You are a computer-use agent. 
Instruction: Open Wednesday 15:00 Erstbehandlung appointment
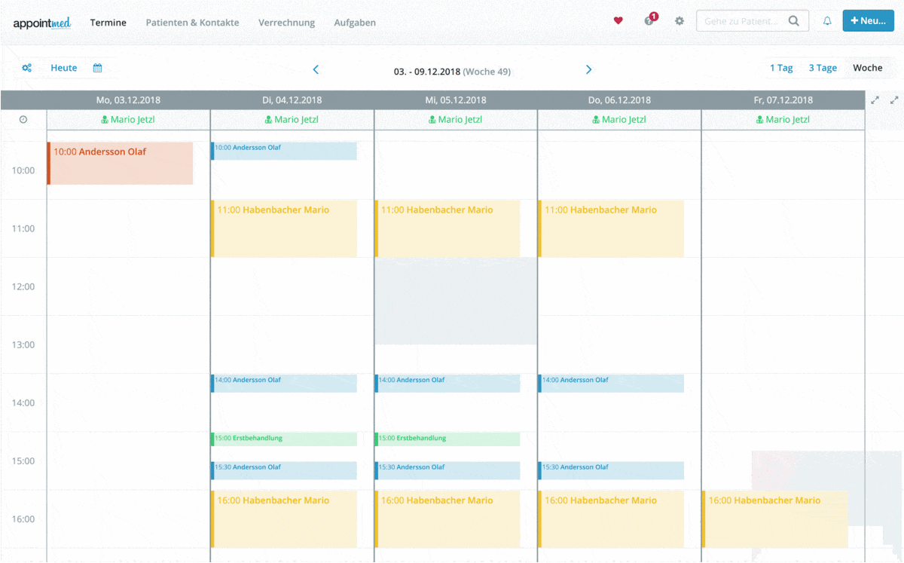point(447,439)
